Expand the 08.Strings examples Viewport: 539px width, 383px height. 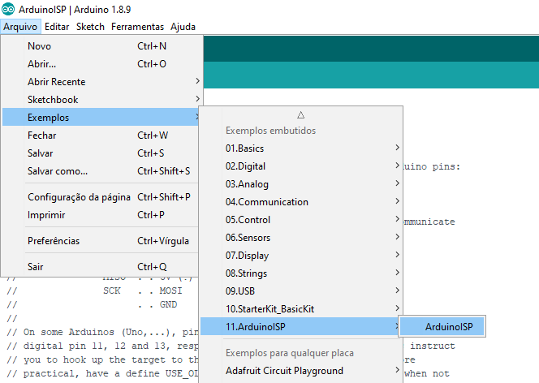point(301,273)
